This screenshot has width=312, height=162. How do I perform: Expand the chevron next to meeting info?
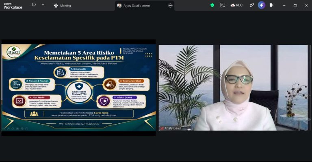(43, 5)
